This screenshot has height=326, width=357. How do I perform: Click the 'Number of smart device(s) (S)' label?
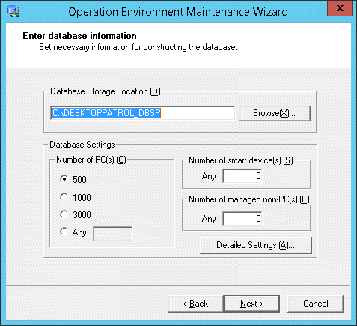click(x=241, y=160)
